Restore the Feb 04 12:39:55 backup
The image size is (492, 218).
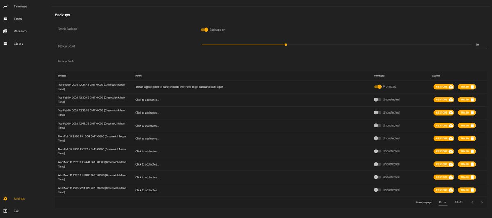click(x=444, y=113)
